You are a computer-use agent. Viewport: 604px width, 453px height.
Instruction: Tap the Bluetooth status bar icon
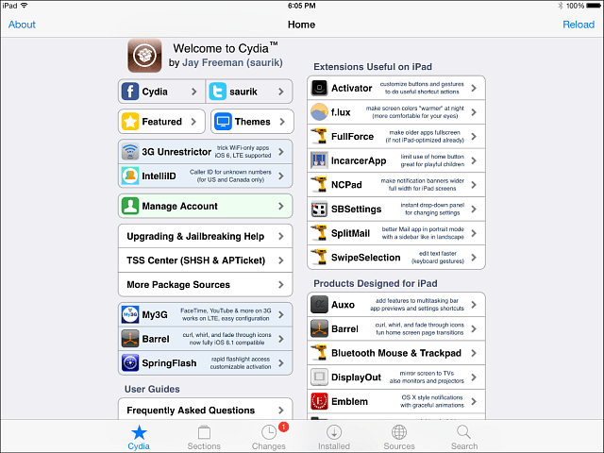pos(560,6)
